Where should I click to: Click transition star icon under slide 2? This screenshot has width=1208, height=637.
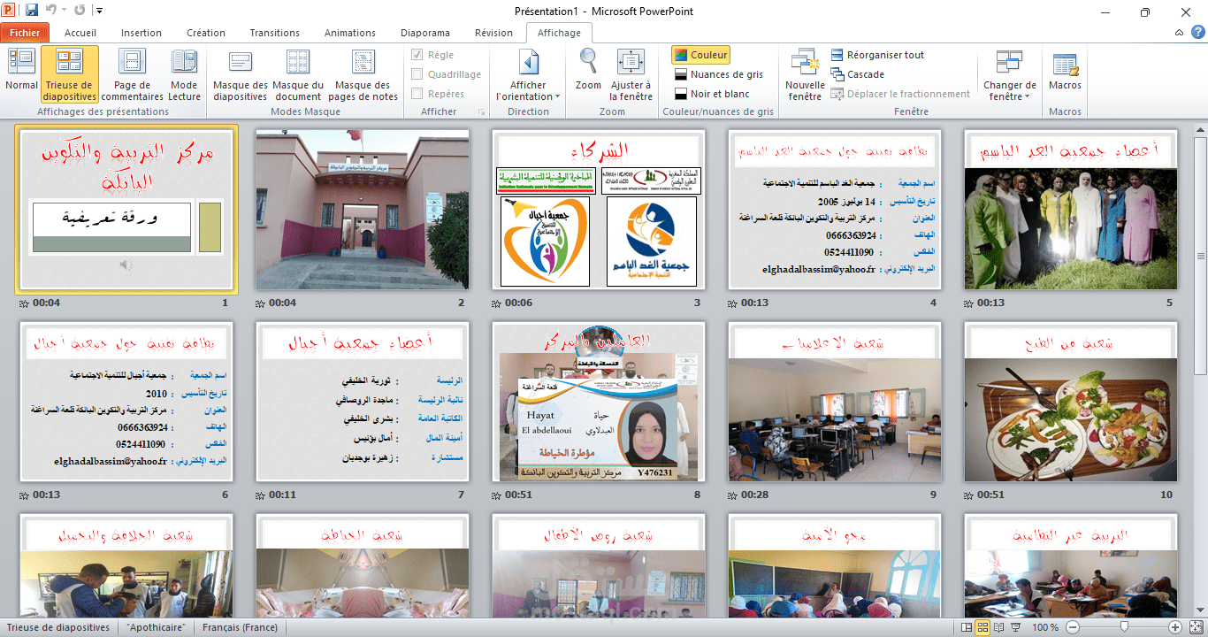pyautogui.click(x=260, y=303)
